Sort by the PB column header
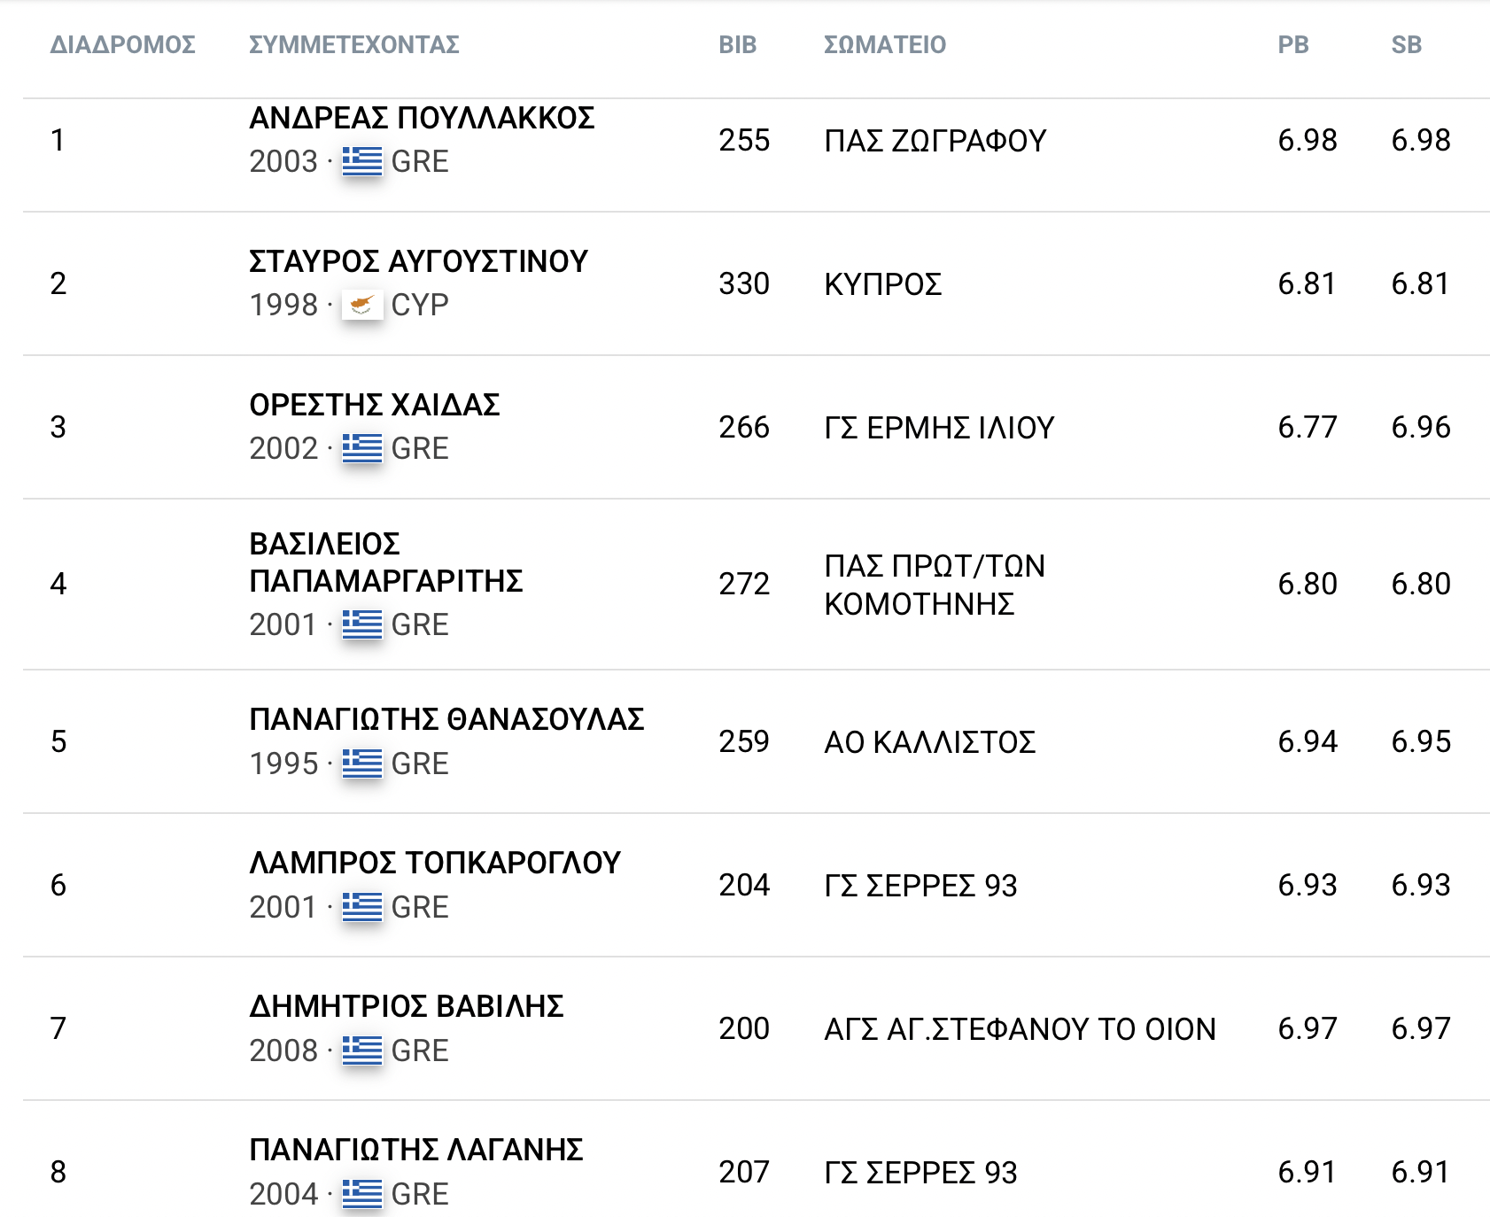Image resolution: width=1490 pixels, height=1217 pixels. point(1293,44)
